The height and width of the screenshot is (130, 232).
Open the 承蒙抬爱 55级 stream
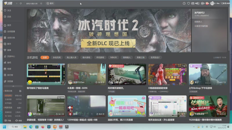tap(46, 106)
